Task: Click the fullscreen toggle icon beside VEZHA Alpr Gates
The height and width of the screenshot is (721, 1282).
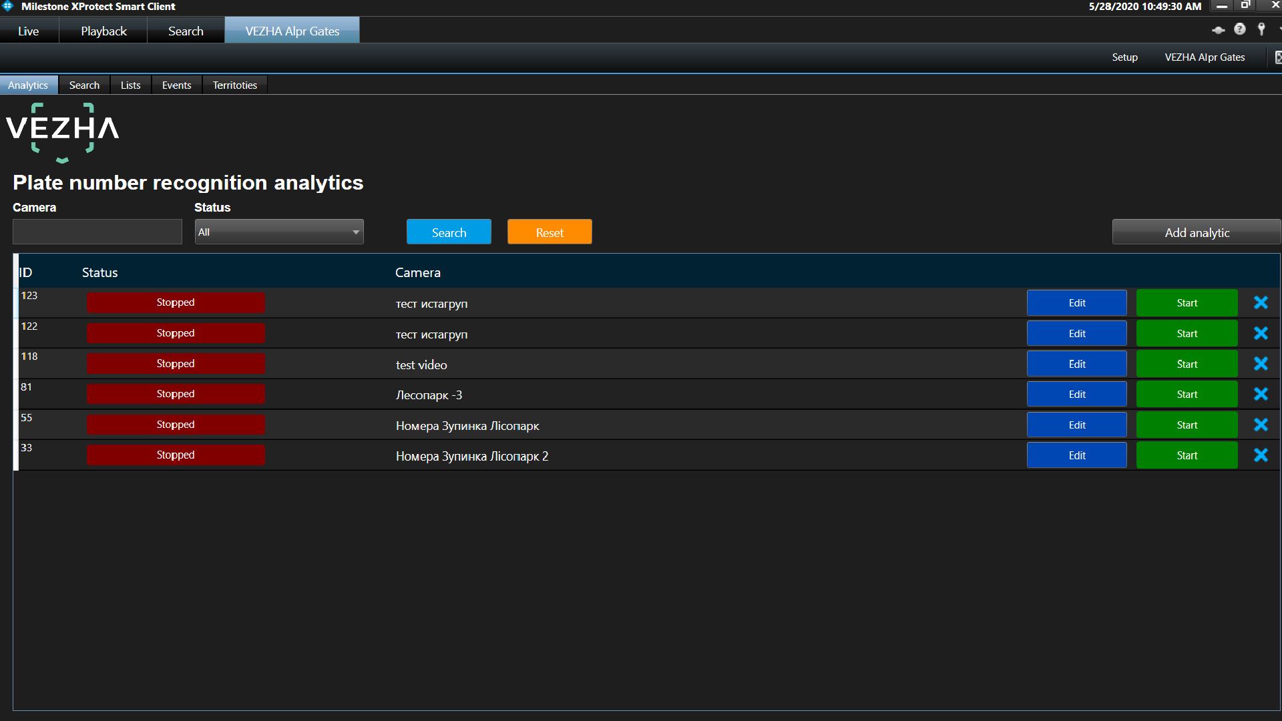Action: (1278, 57)
